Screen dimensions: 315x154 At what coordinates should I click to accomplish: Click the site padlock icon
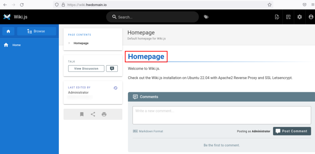64,5
